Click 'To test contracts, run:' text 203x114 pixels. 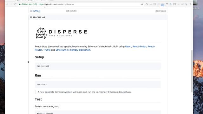tap(47, 106)
